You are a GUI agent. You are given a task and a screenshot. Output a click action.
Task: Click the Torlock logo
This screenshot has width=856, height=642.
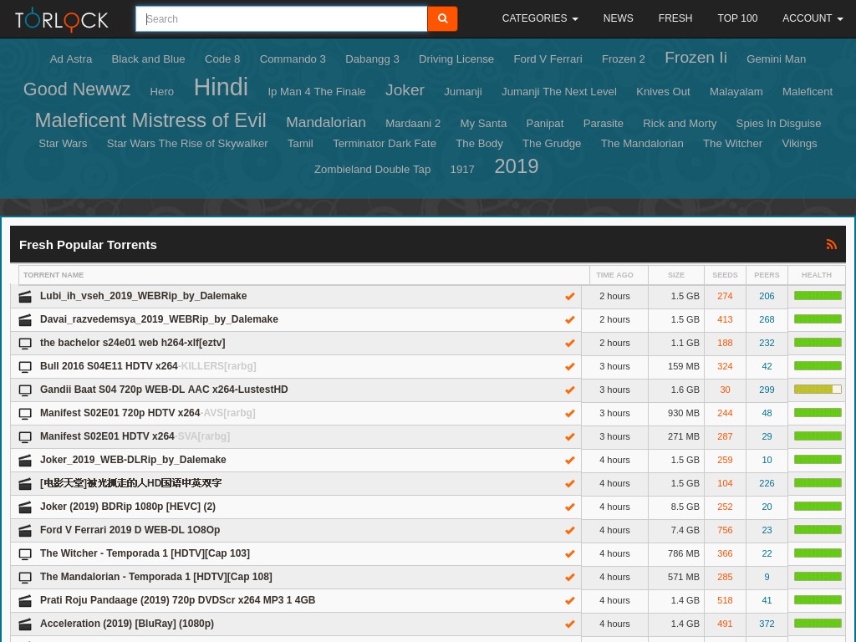pyautogui.click(x=62, y=19)
